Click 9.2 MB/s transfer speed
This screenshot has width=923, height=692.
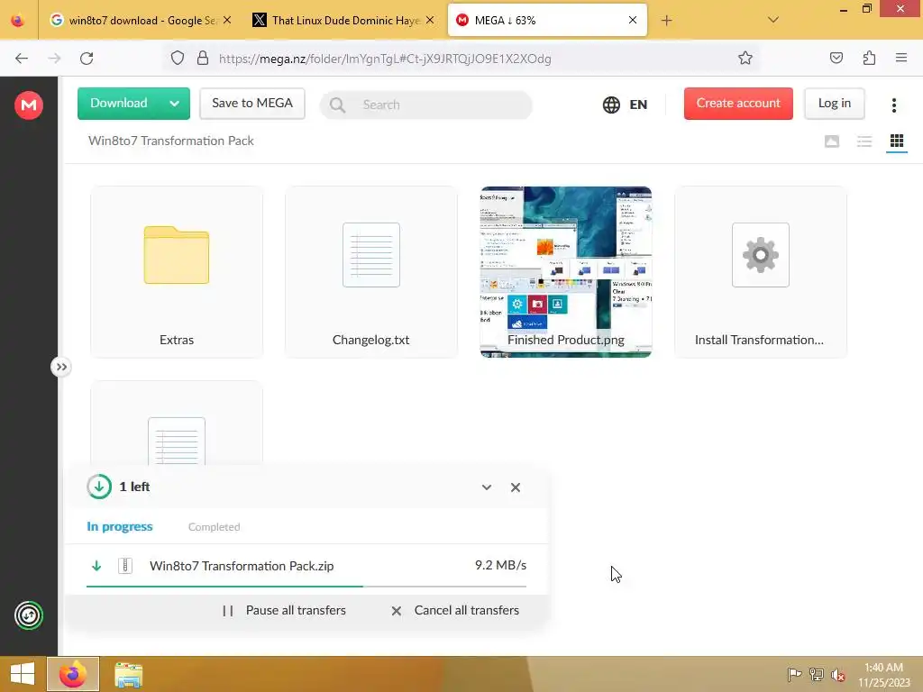pos(500,565)
